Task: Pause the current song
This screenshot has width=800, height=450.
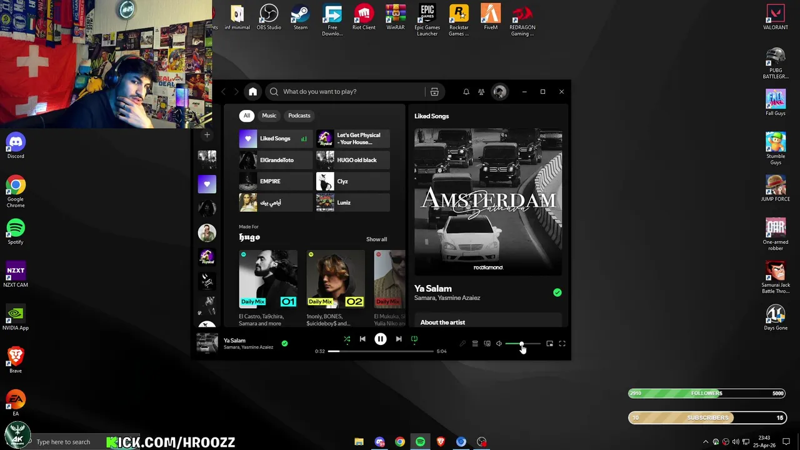Action: [380, 339]
